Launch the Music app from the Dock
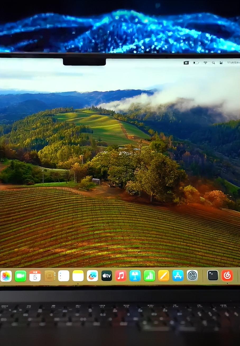Screen dimensions: 240x346 121,276
